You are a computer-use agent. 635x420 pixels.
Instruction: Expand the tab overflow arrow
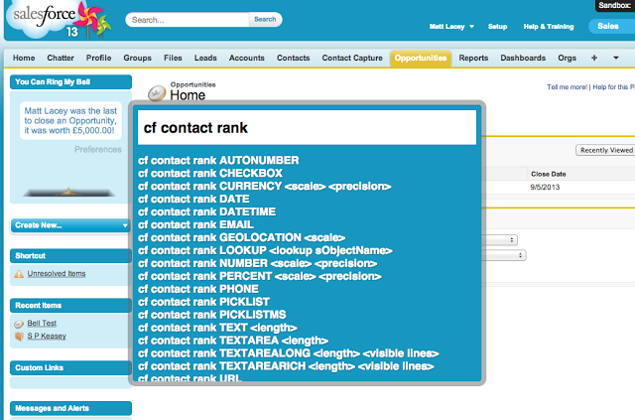[x=616, y=59]
